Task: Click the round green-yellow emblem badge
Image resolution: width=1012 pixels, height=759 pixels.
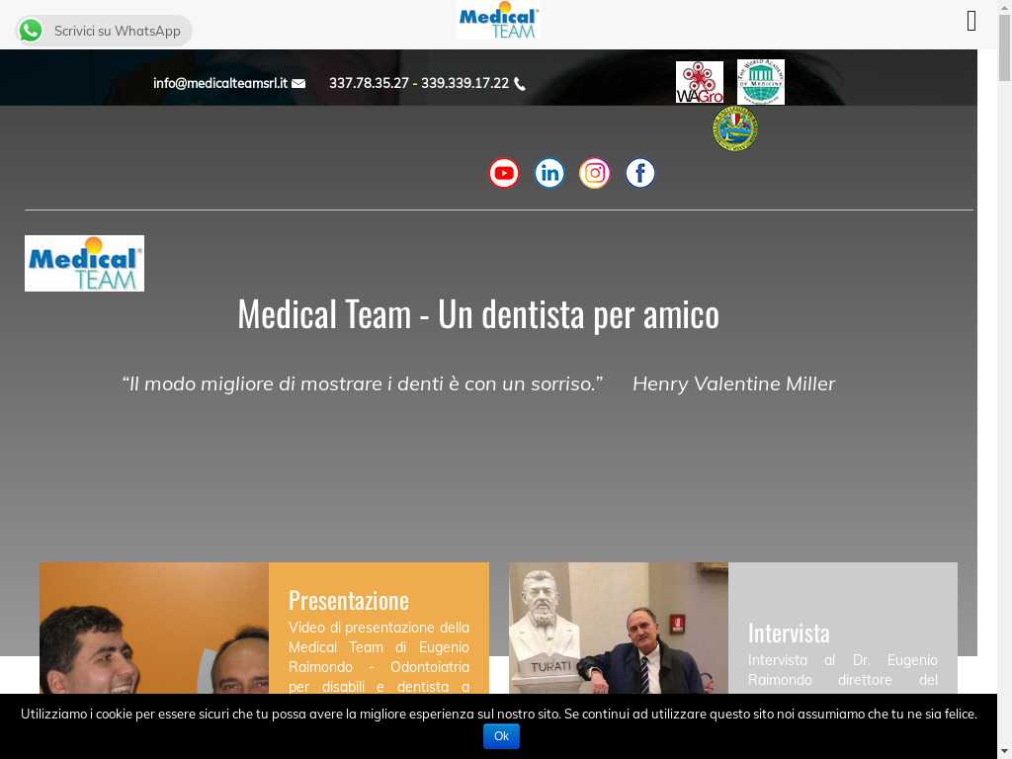Action: coord(735,128)
